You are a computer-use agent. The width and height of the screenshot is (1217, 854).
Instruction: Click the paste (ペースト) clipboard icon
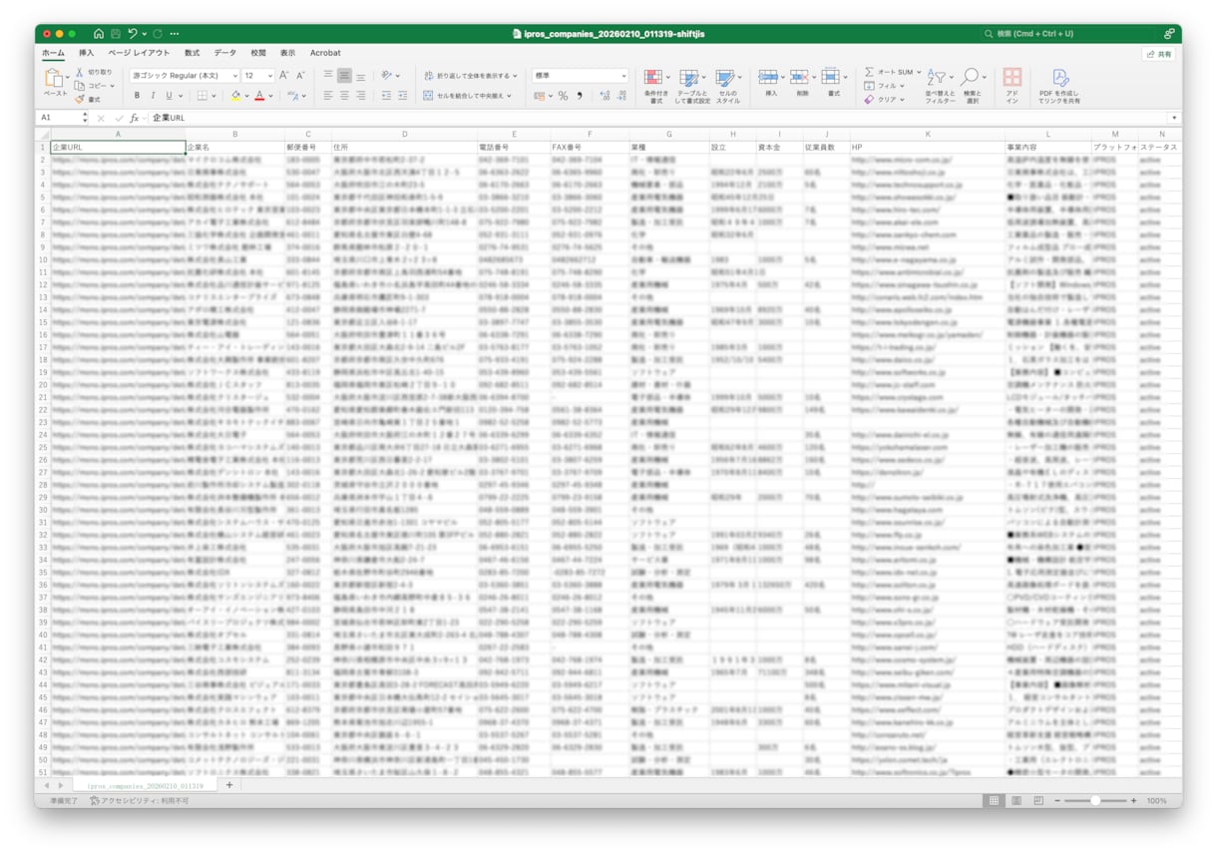(55, 79)
